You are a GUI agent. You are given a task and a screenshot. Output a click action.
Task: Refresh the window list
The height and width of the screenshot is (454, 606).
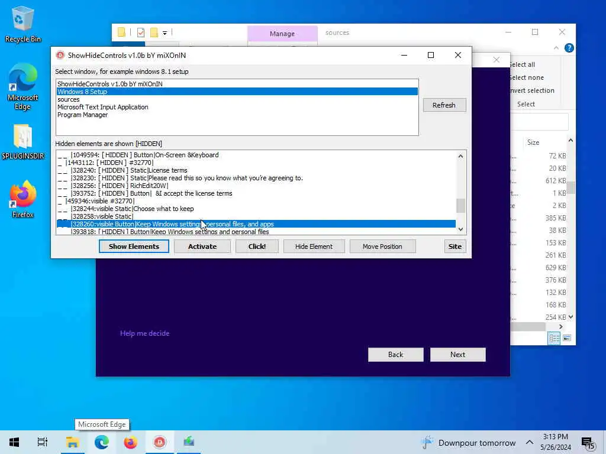pos(444,105)
